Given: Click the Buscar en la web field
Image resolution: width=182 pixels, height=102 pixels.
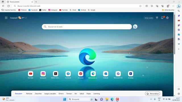Looking at the screenshot, I should (87, 27).
